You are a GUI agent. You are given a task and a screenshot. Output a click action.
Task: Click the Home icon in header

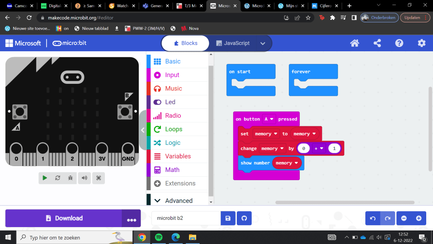coord(354,43)
